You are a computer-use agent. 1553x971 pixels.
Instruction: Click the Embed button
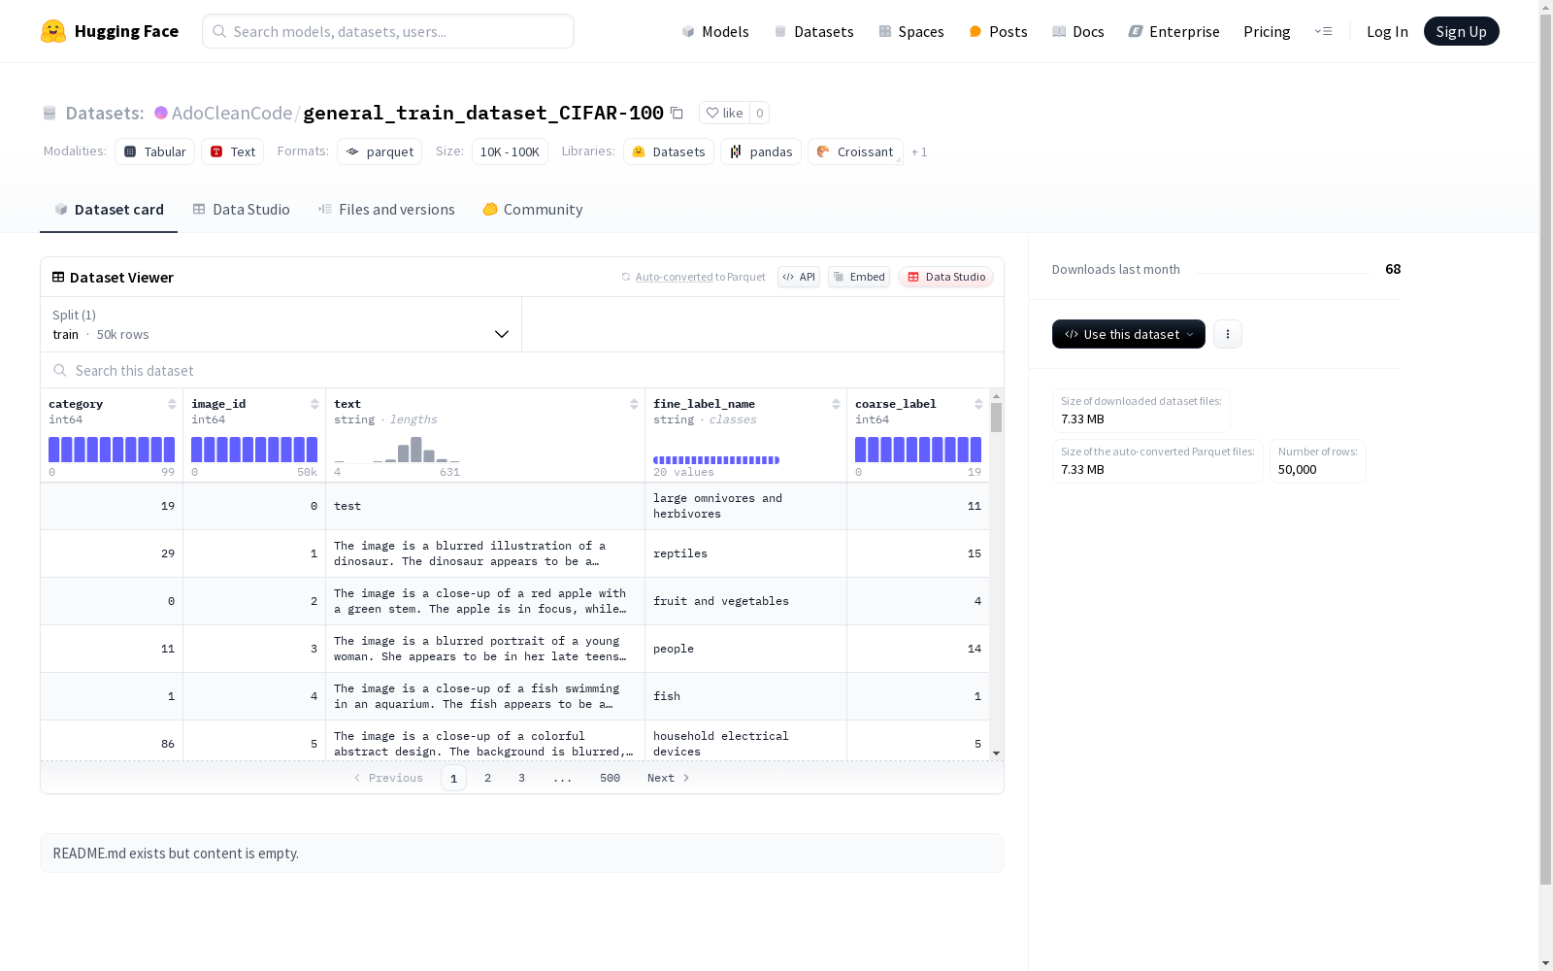pos(859,277)
